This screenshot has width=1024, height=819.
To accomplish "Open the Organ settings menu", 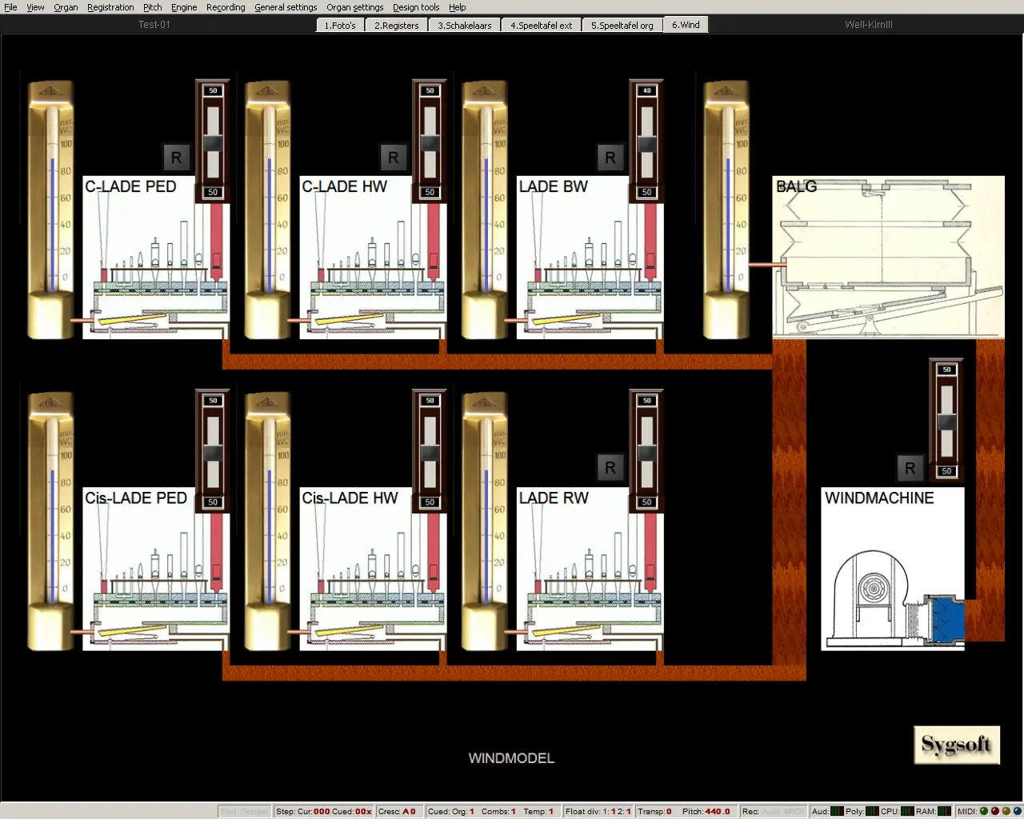I will click(354, 7).
